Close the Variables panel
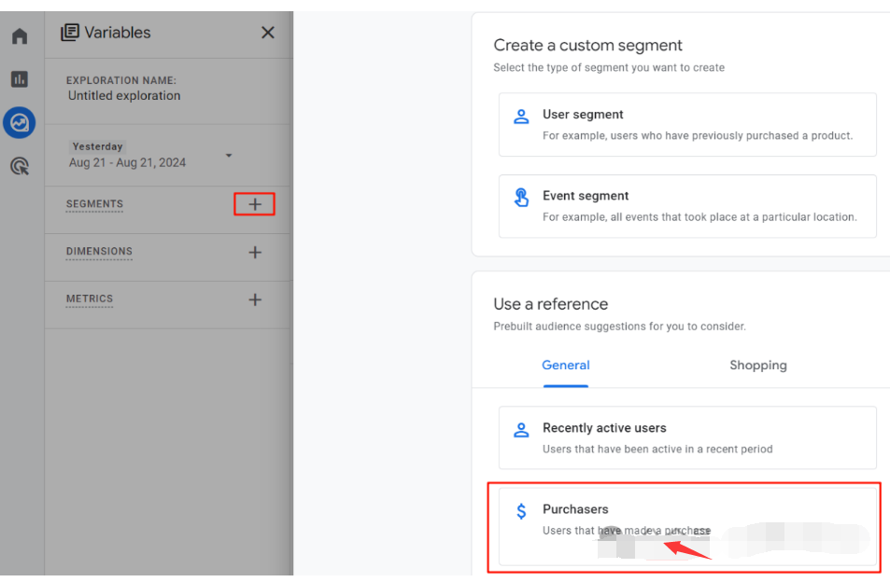 tap(268, 33)
